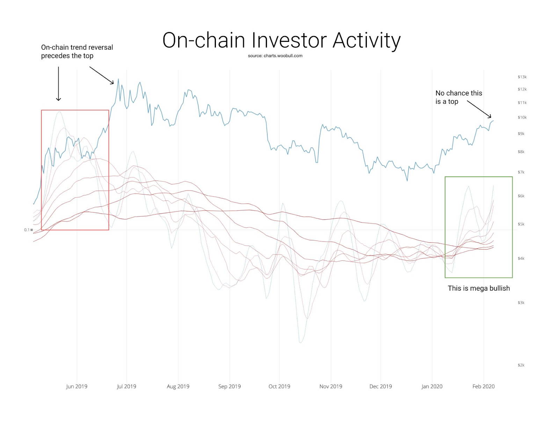Click the On-chain Investor Activity title
Image resolution: width=559 pixels, height=423 pixels.
[281, 40]
